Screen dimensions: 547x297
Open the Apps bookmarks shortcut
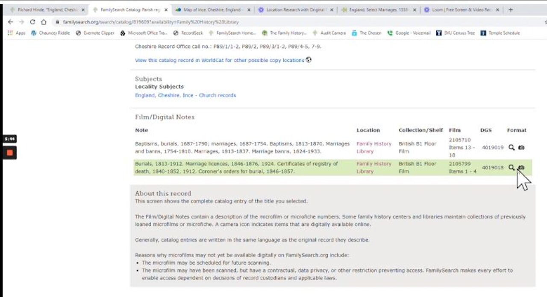17,33
